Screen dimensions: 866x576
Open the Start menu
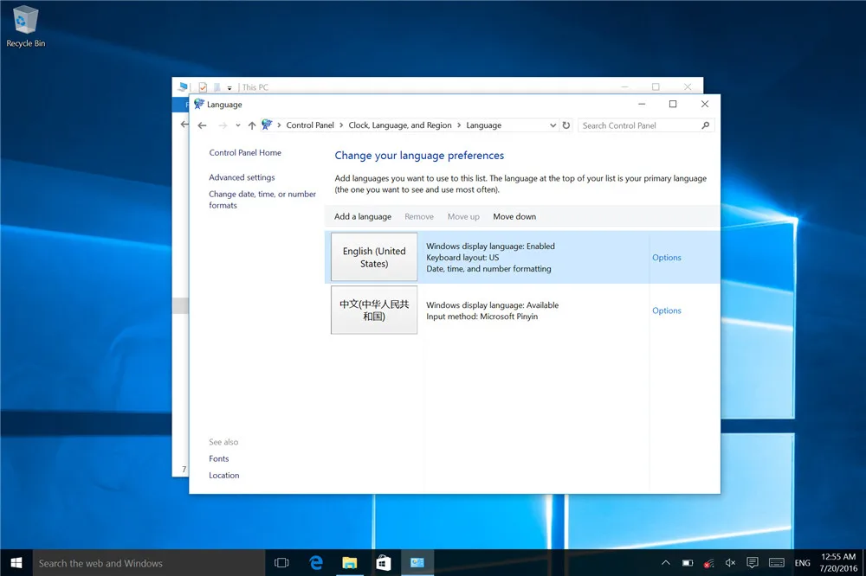click(x=16, y=563)
